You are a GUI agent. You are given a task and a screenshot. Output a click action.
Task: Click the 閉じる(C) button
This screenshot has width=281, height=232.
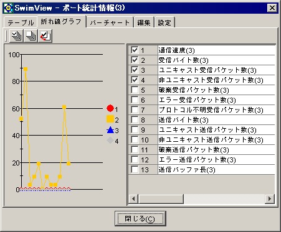[140, 218]
